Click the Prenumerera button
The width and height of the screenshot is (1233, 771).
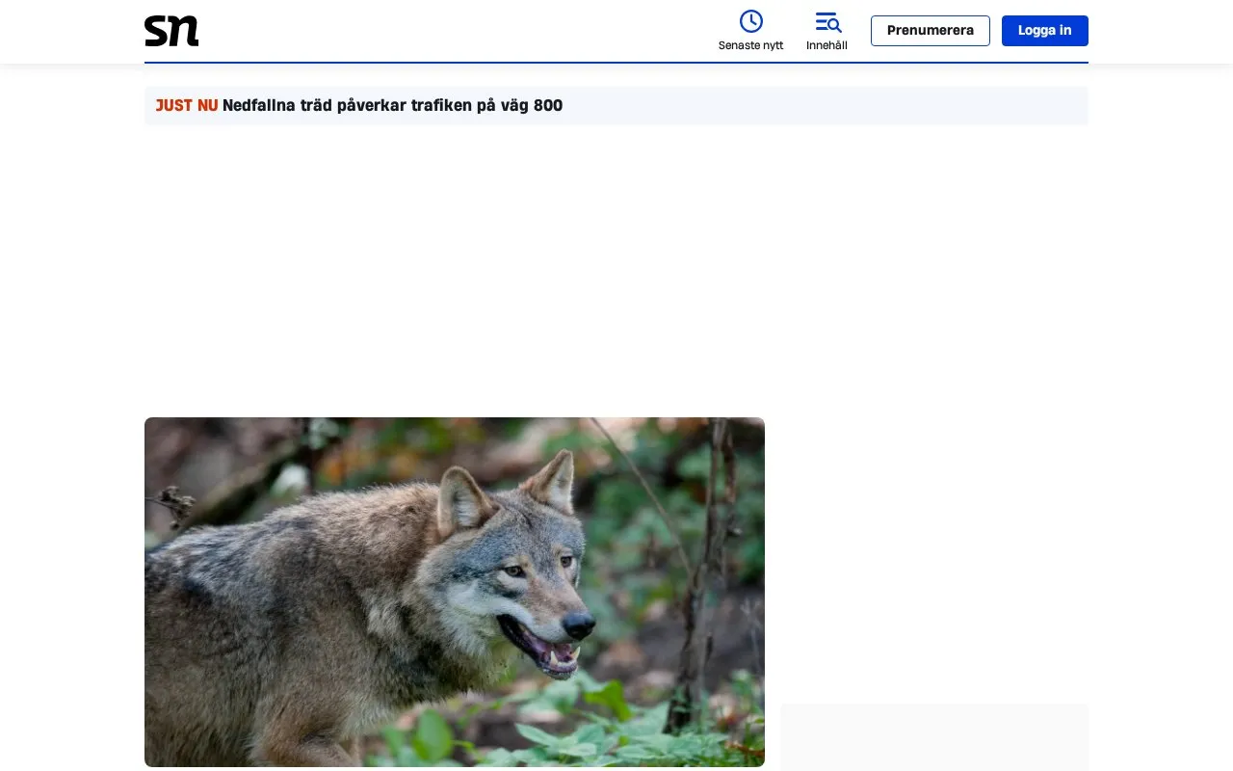931,31
